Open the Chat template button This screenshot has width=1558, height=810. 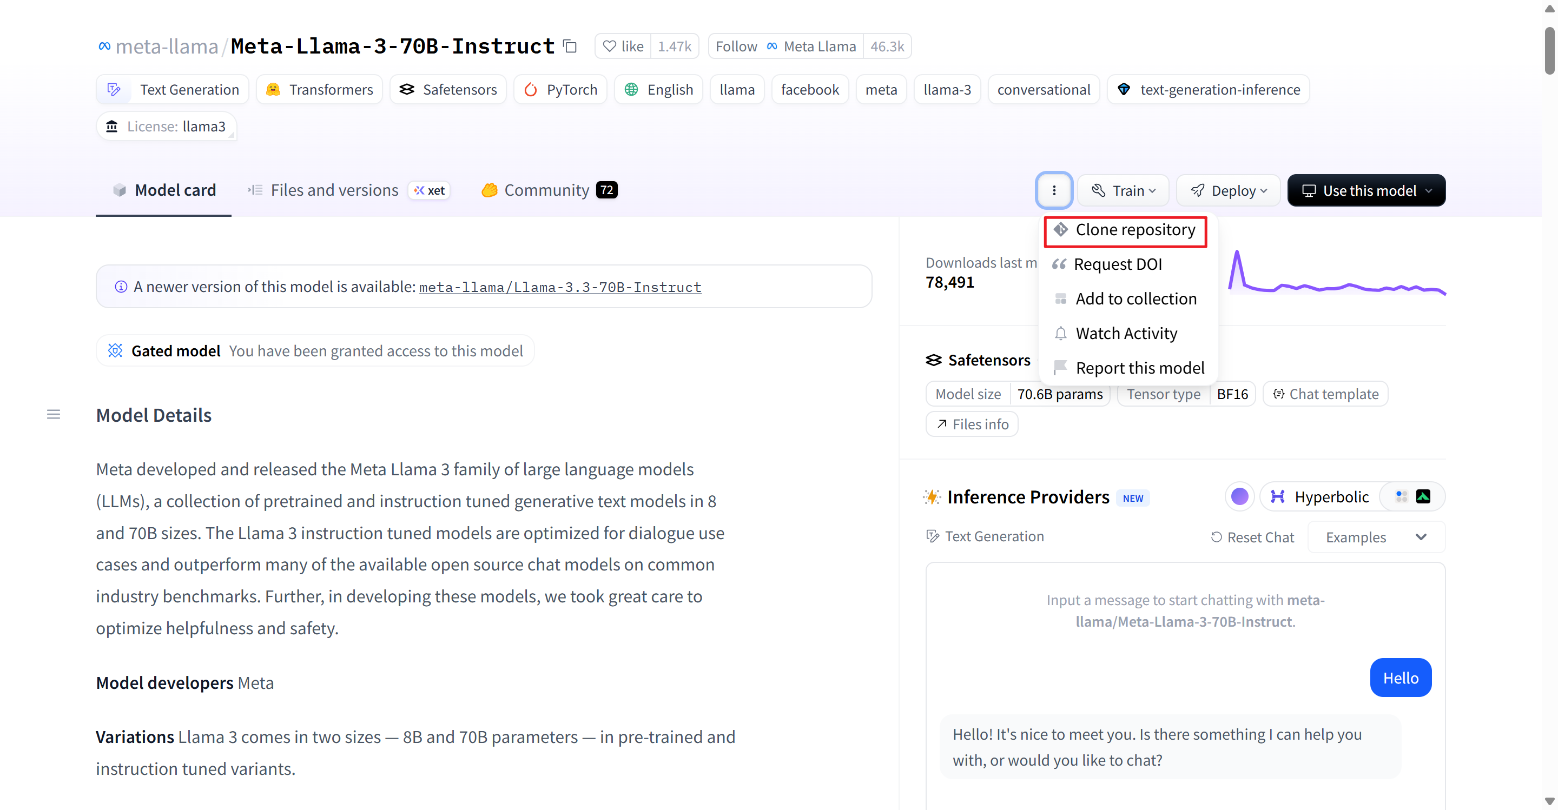coord(1325,394)
